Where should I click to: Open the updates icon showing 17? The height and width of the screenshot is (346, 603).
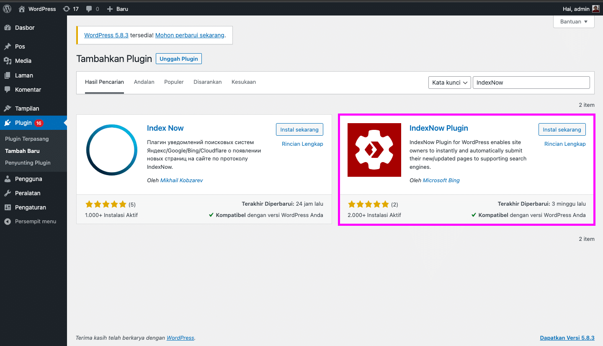click(66, 9)
